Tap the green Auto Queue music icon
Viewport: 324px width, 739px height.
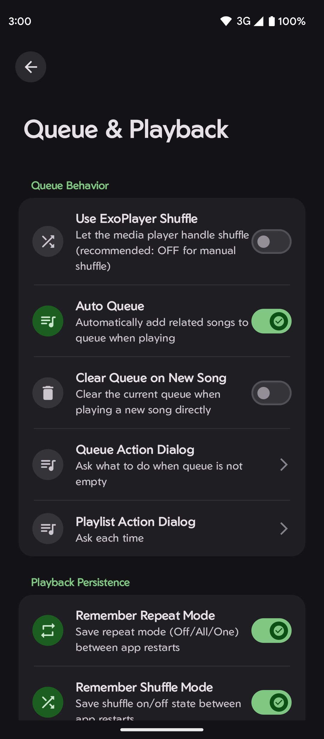[48, 321]
